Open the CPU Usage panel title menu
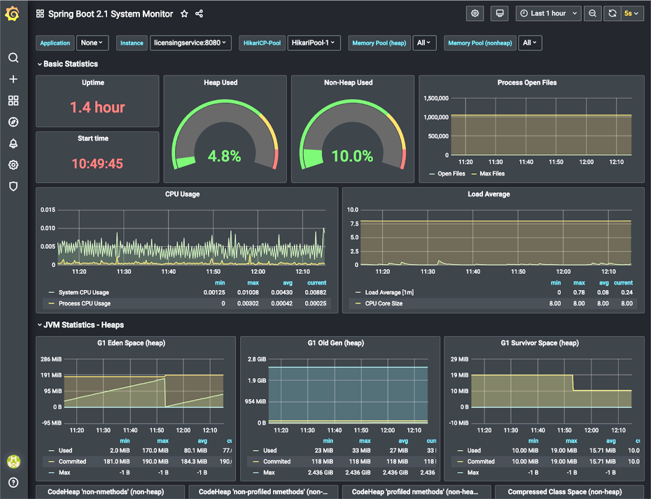 [181, 194]
